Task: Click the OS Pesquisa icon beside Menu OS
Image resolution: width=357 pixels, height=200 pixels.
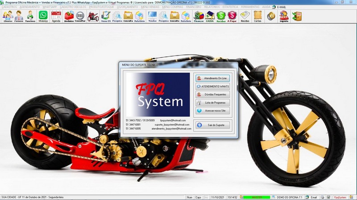Action: click(x=117, y=16)
